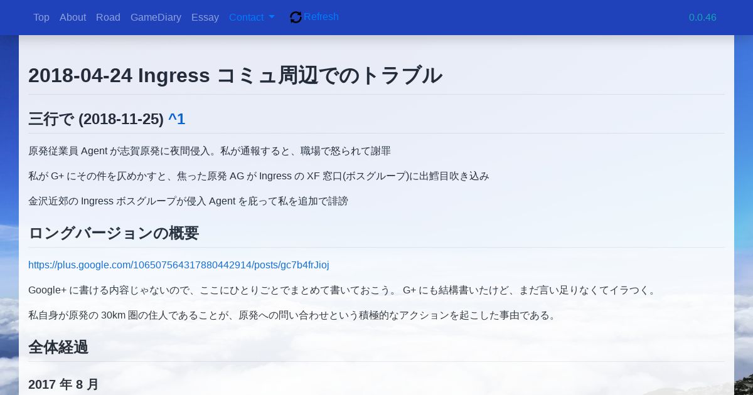Go to the About page
The image size is (753, 395).
(73, 18)
